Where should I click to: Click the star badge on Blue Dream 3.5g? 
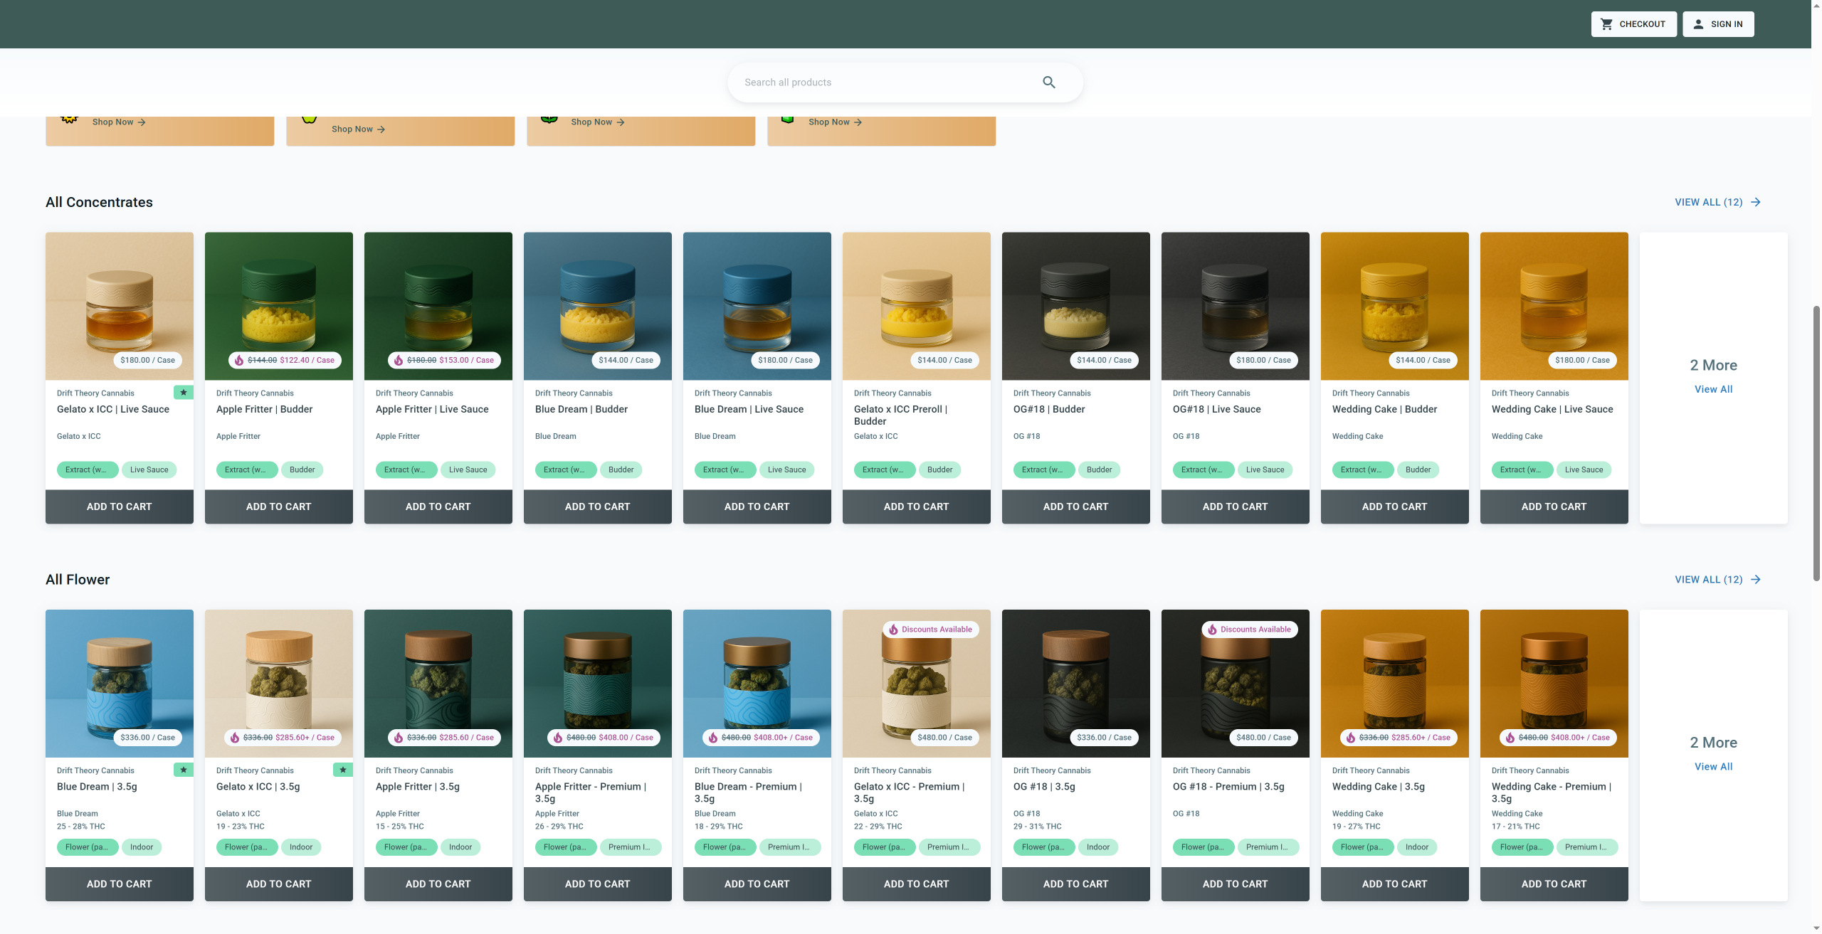pyautogui.click(x=183, y=770)
